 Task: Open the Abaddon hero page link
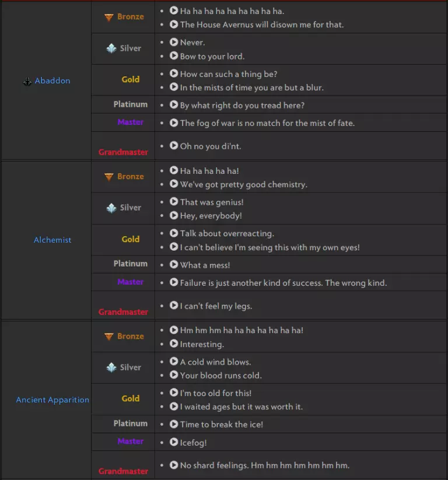point(51,81)
